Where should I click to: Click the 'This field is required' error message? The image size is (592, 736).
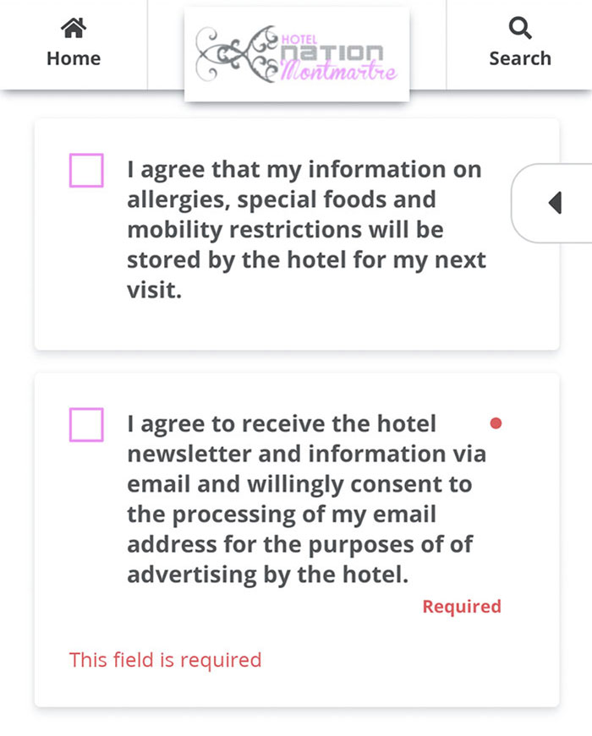165,660
